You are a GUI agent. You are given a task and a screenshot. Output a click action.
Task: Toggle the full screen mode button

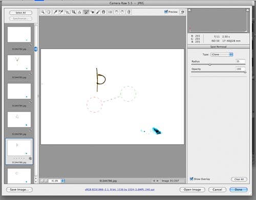point(182,12)
